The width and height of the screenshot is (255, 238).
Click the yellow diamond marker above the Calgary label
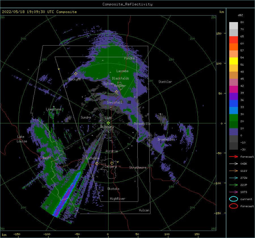click(x=112, y=163)
